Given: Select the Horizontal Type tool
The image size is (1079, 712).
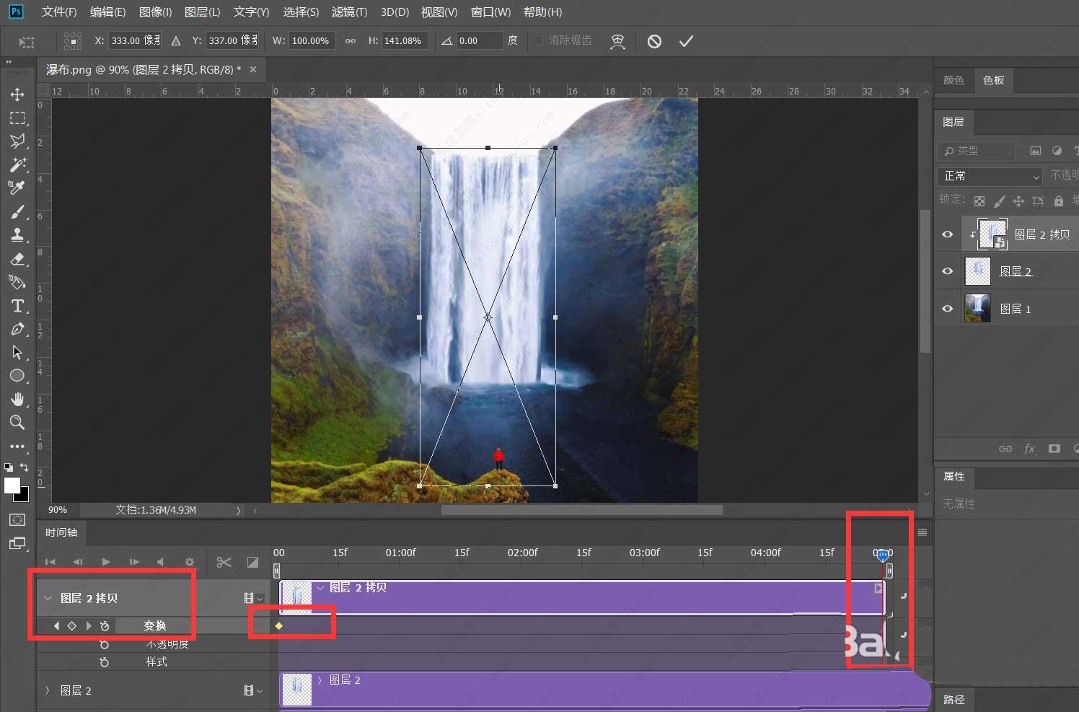Looking at the screenshot, I should [x=17, y=306].
